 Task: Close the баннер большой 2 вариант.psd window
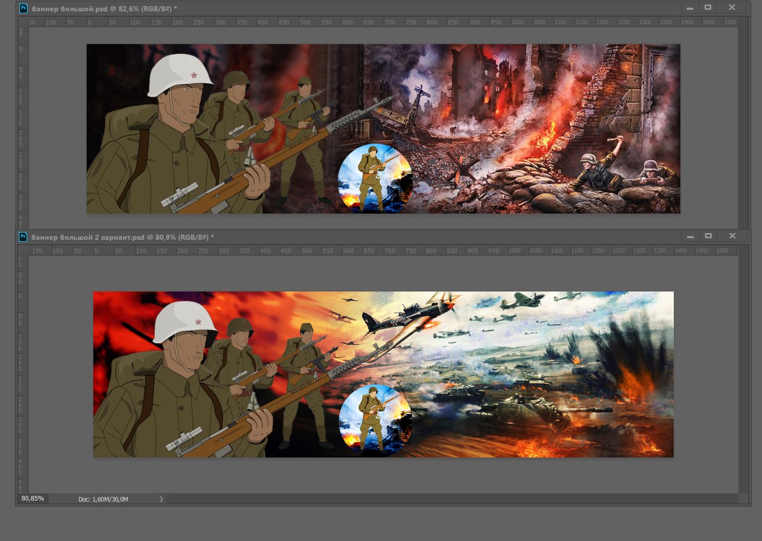tap(733, 236)
